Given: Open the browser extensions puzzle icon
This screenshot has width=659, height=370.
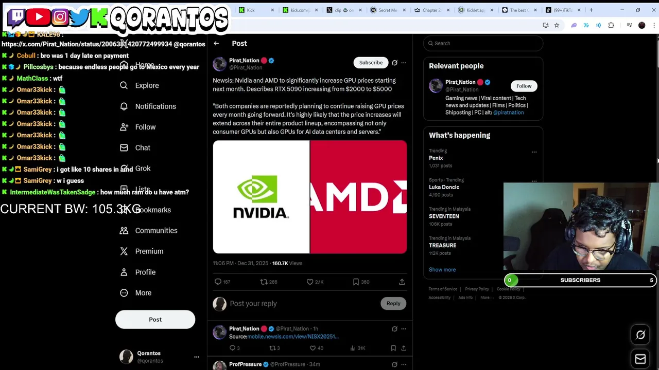Looking at the screenshot, I should click(611, 25).
